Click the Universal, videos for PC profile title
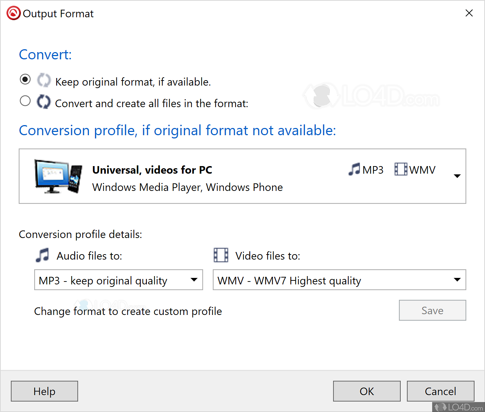 [x=152, y=170]
